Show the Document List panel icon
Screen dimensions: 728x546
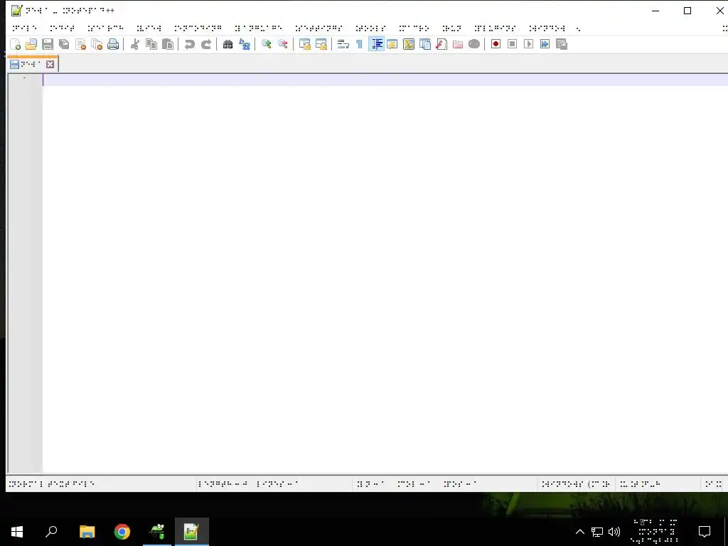(x=425, y=44)
